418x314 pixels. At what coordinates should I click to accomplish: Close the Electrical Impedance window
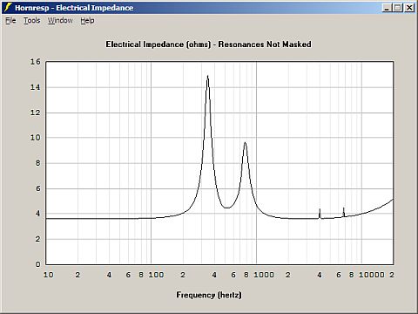coord(409,8)
